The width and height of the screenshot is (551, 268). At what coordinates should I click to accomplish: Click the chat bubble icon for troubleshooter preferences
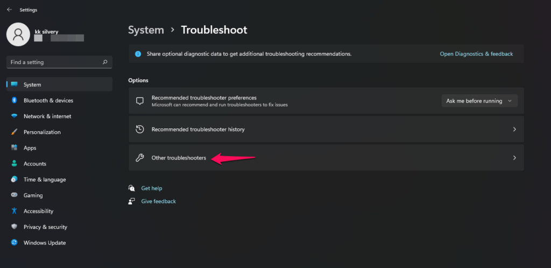[x=139, y=100]
